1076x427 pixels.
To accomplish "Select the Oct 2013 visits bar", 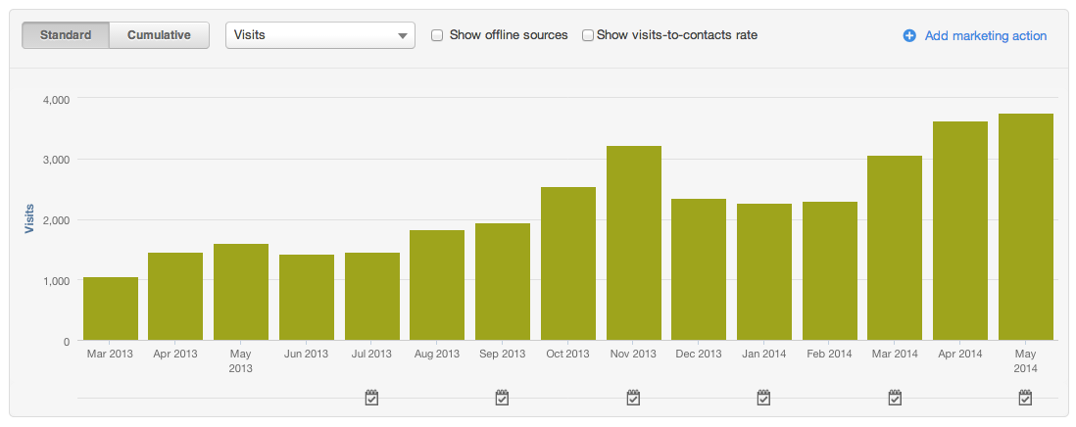I will 567,263.
